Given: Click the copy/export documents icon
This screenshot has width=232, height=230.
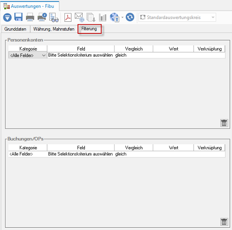Looking at the screenshot, I should (x=91, y=17).
